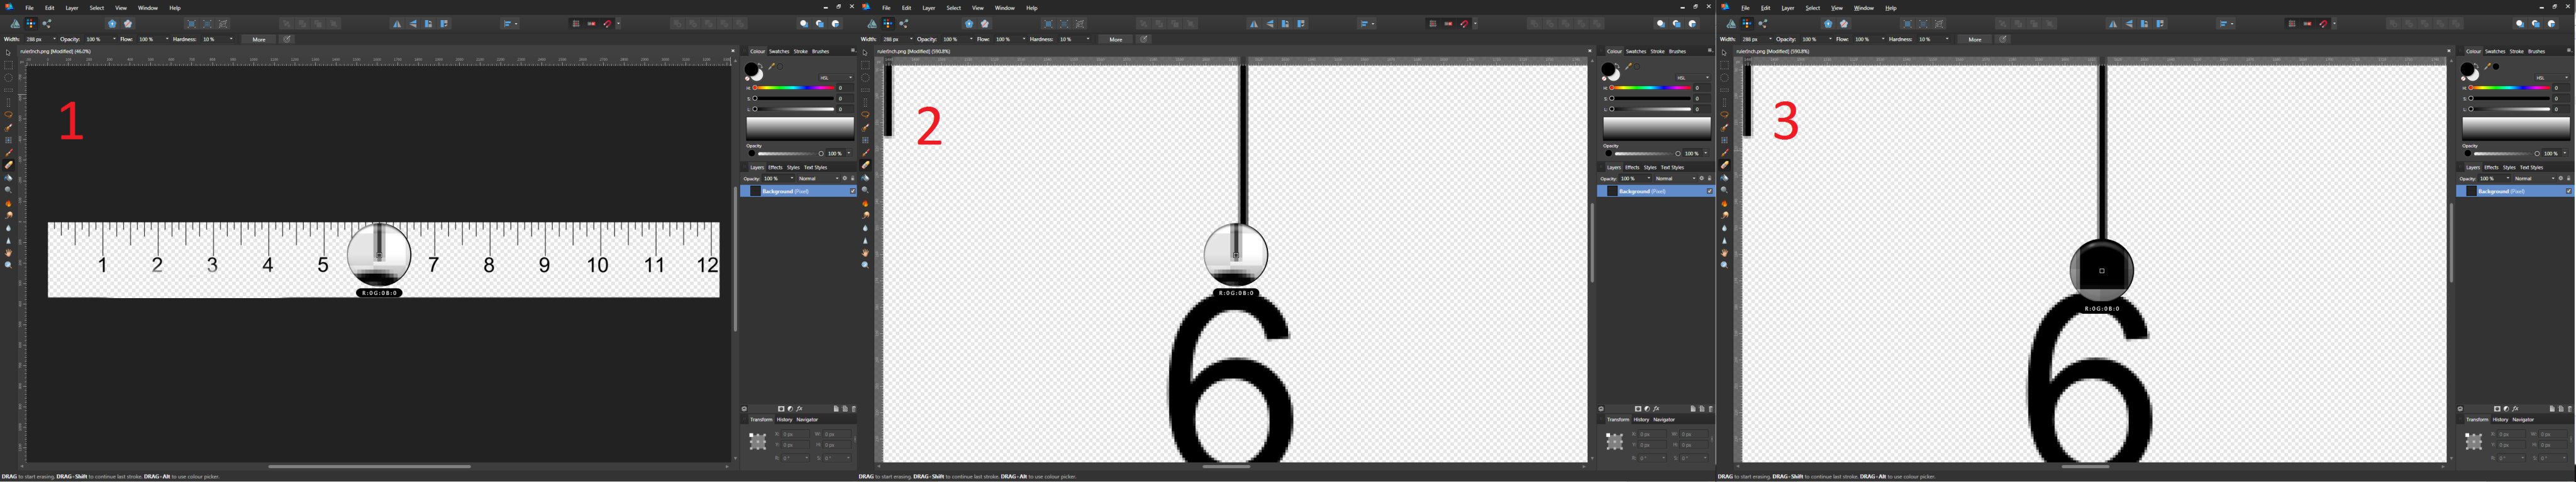Select the Flood Fill tool in the left window

pyautogui.click(x=9, y=178)
